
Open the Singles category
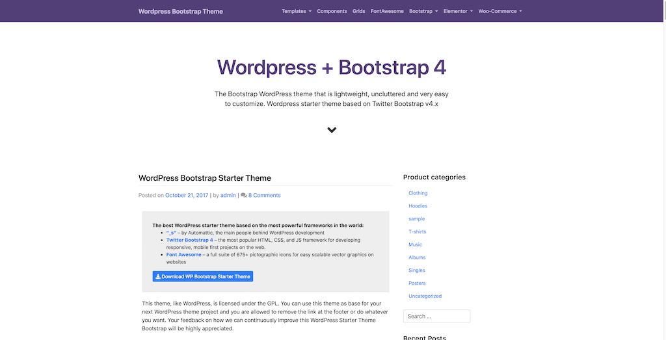tap(417, 270)
